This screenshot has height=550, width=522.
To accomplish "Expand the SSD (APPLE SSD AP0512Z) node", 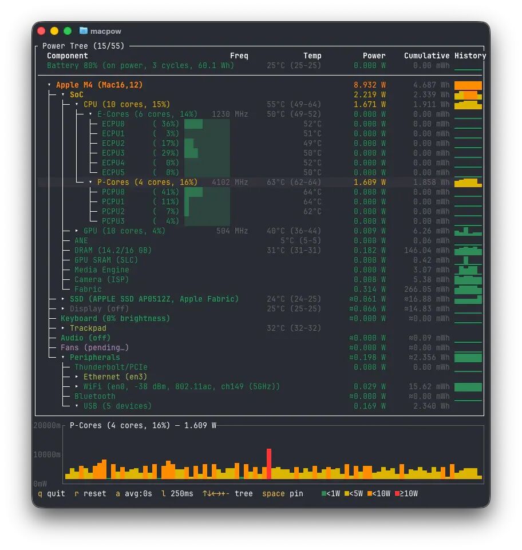I will (63, 299).
